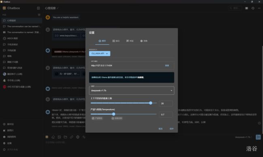Open 'The conversation is named' chat
The height and width of the screenshot is (157, 263).
[22, 32]
